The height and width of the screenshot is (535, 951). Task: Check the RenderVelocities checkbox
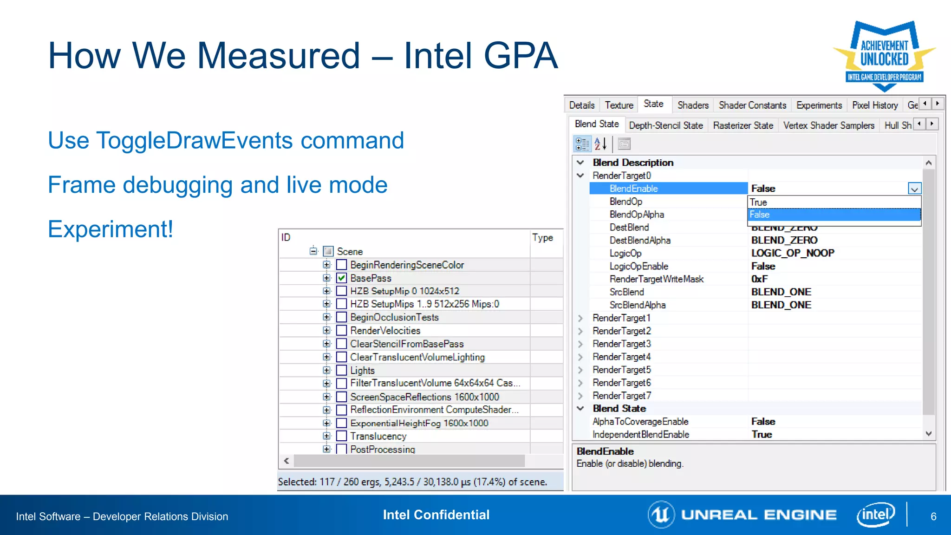[342, 331]
